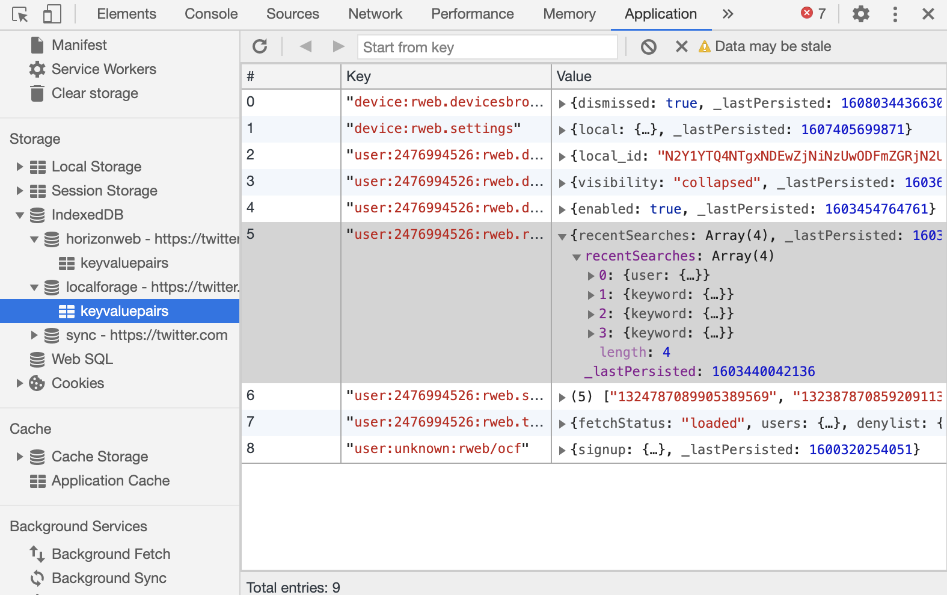Select the Application tab

pyautogui.click(x=661, y=14)
